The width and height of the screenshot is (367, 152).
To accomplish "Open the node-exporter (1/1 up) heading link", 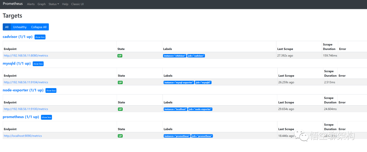I will pyautogui.click(x=23, y=90).
